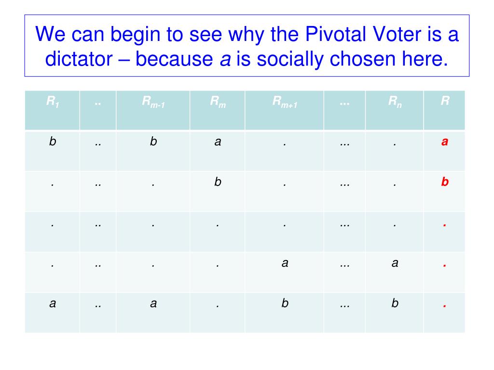Click the blue title text box
The image size is (494, 370).
point(247,46)
